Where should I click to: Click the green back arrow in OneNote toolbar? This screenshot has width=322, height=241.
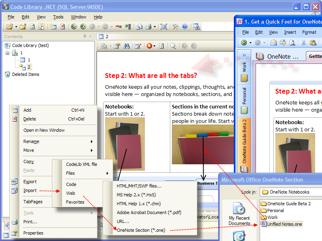pyautogui.click(x=244, y=43)
